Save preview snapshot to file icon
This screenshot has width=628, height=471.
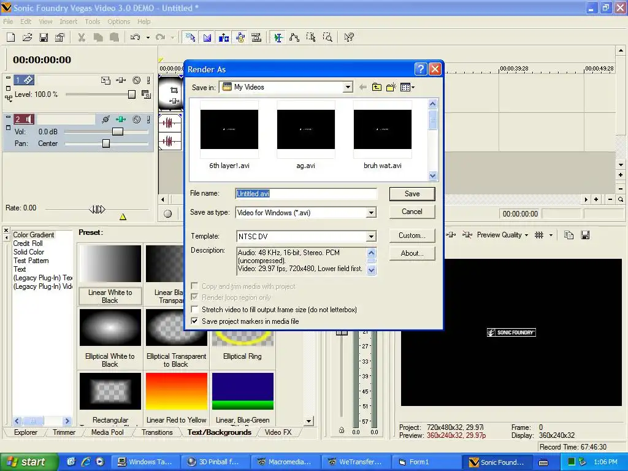(585, 235)
